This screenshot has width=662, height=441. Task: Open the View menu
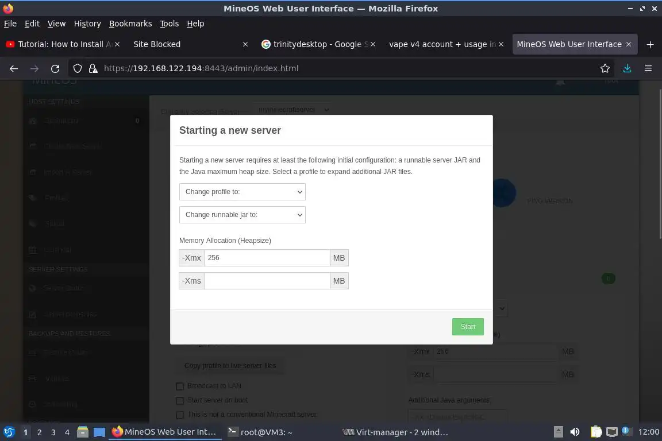pos(56,24)
